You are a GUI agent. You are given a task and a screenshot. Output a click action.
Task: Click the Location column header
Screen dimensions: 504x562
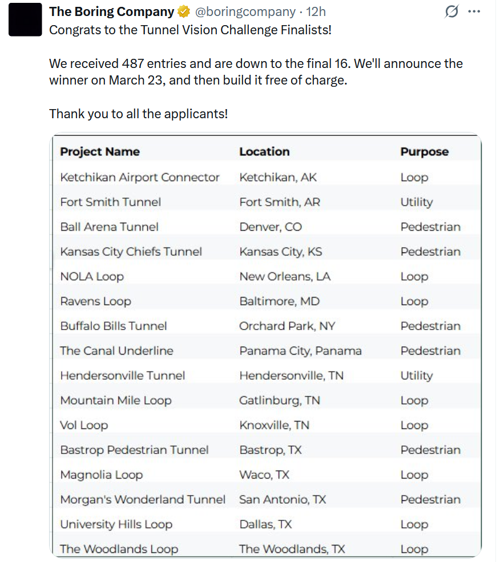tap(264, 152)
